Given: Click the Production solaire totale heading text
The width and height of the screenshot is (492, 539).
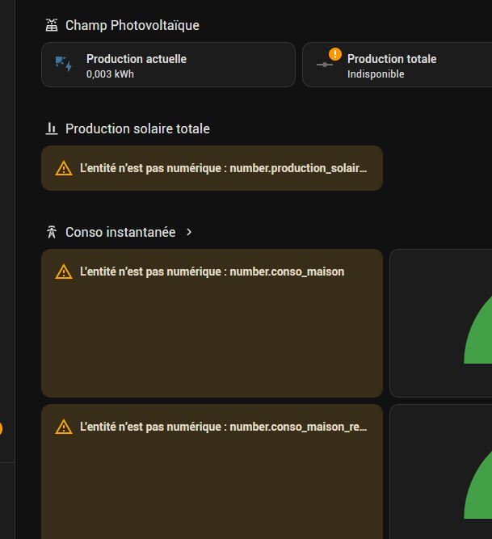Looking at the screenshot, I should (137, 128).
